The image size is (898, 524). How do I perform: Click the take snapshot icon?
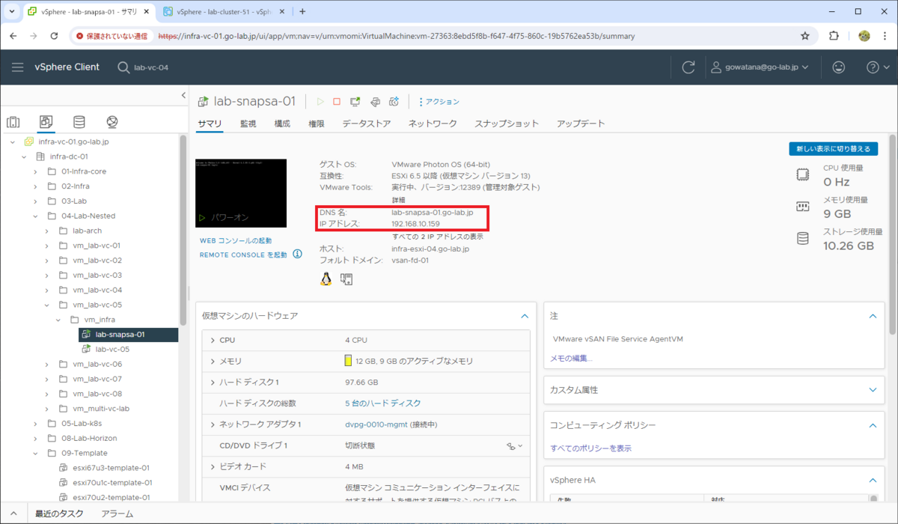pos(394,102)
